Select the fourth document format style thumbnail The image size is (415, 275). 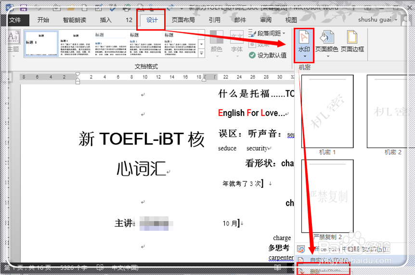145,44
